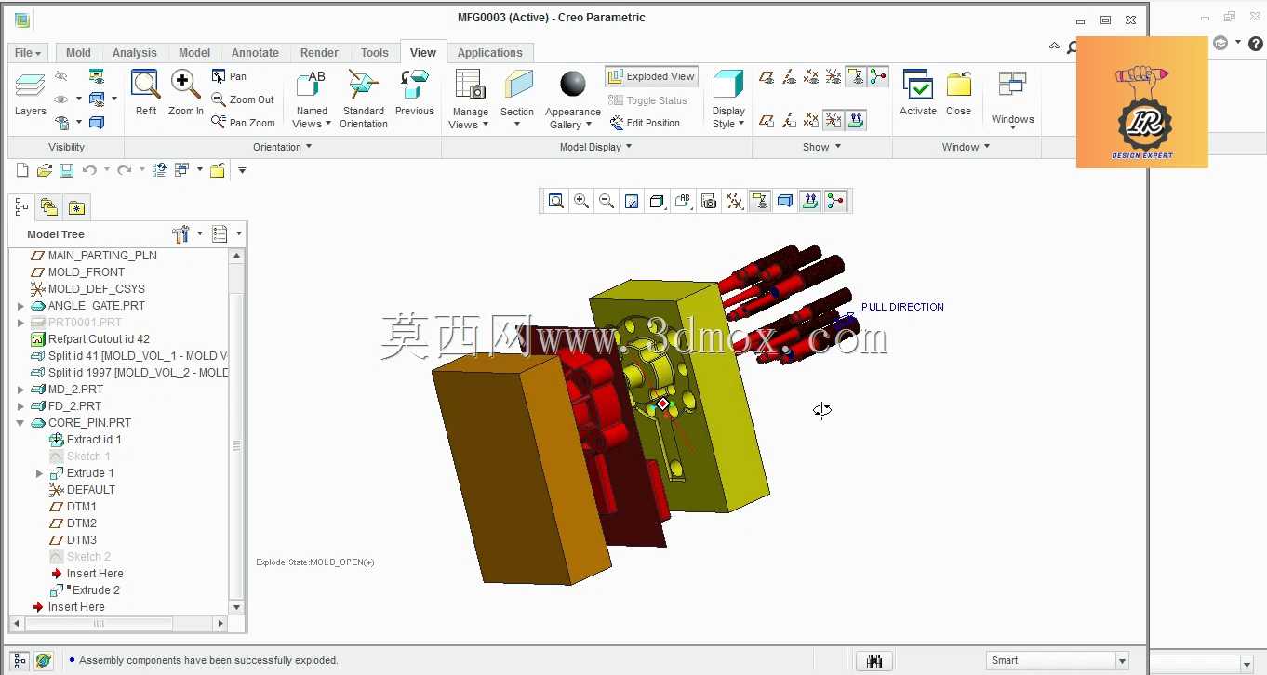
Task: Click zoom in on the graphics toolbar
Action: pyautogui.click(x=581, y=201)
